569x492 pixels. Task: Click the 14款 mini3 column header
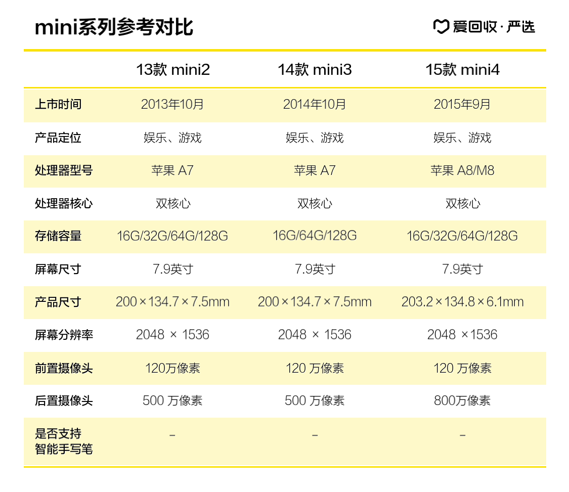pos(315,70)
